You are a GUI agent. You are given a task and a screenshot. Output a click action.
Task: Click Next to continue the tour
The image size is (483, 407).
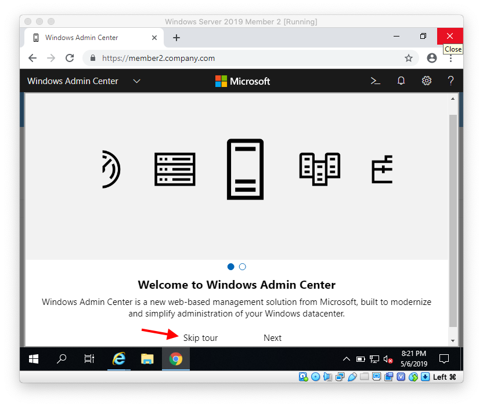coord(272,338)
